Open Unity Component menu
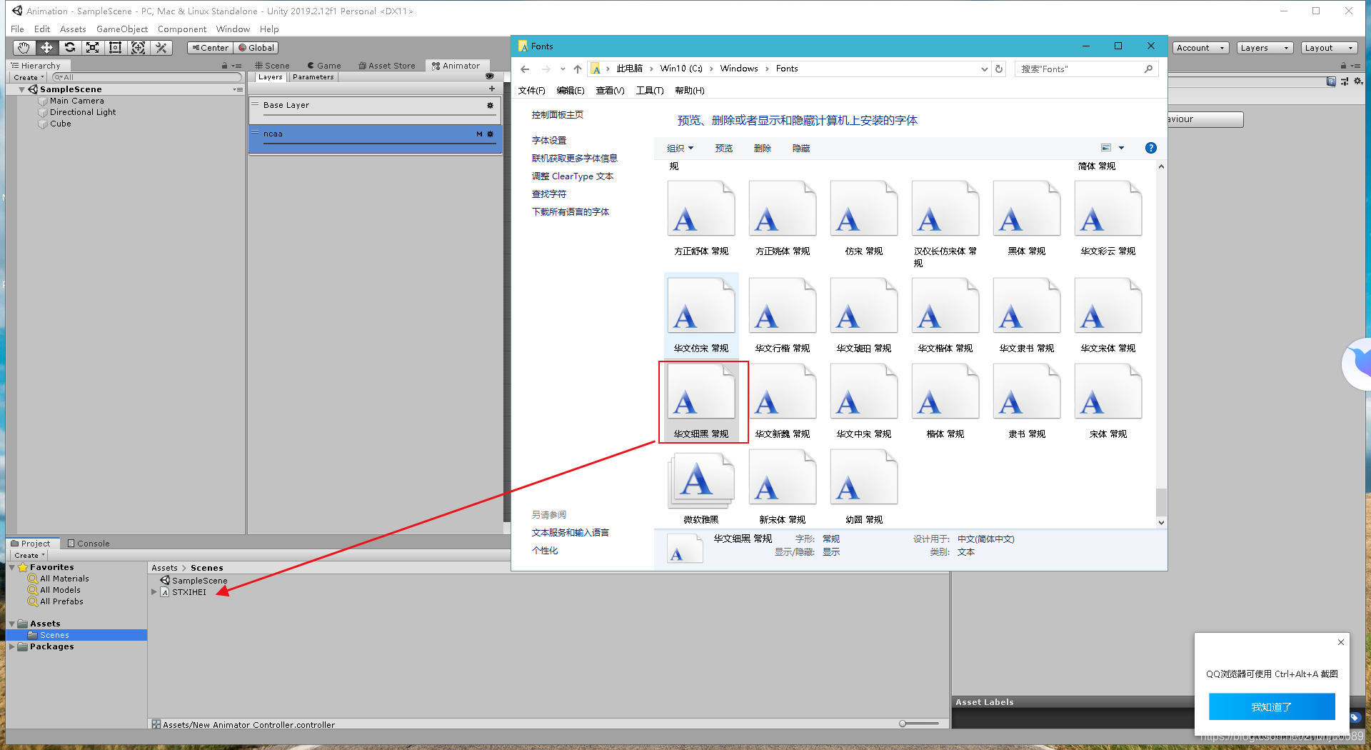Viewport: 1371px width, 750px height. click(182, 29)
